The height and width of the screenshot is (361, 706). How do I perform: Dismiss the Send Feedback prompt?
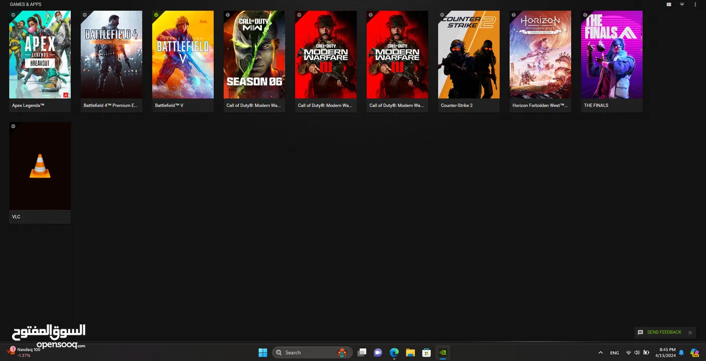click(x=690, y=332)
